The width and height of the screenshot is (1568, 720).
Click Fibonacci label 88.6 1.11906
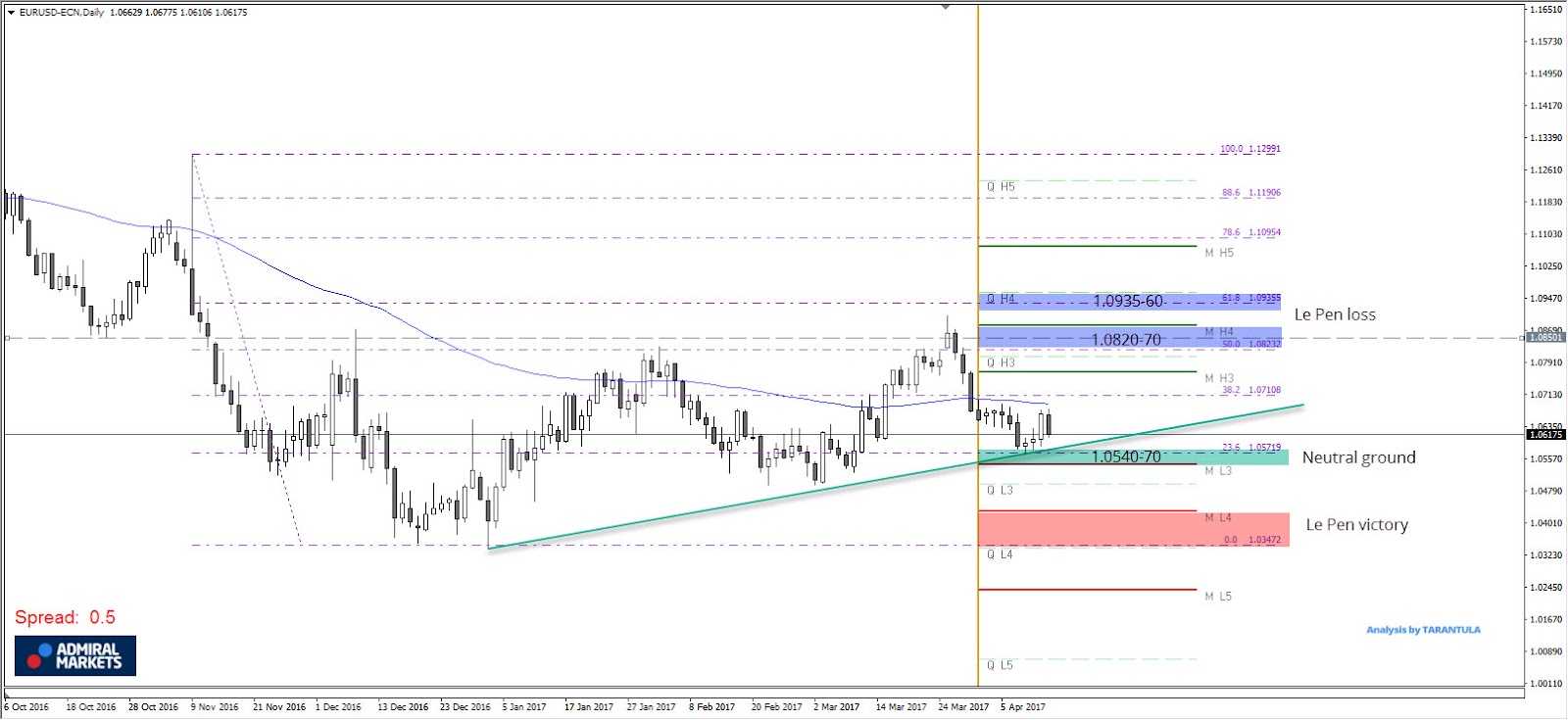click(x=1250, y=193)
